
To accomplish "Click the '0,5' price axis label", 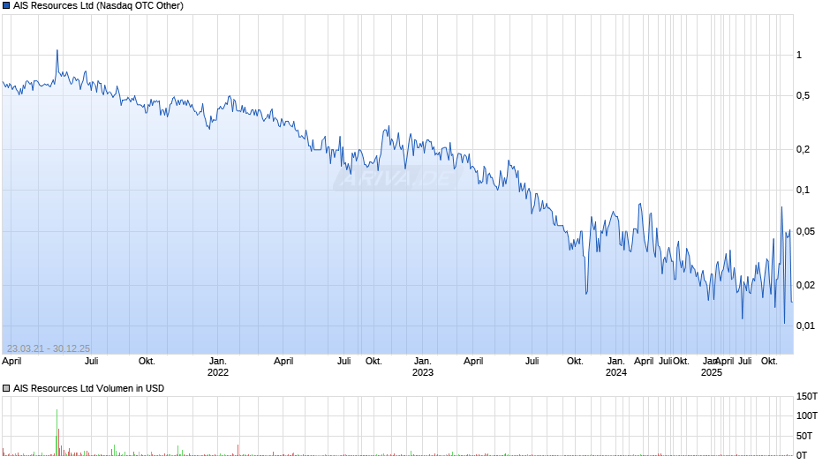I will click(x=803, y=96).
